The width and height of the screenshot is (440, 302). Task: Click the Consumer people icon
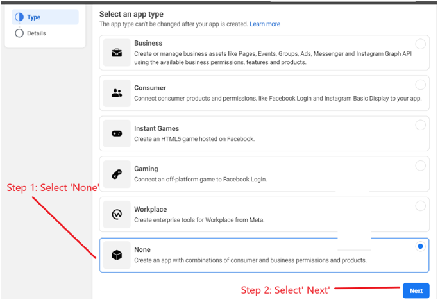117,94
